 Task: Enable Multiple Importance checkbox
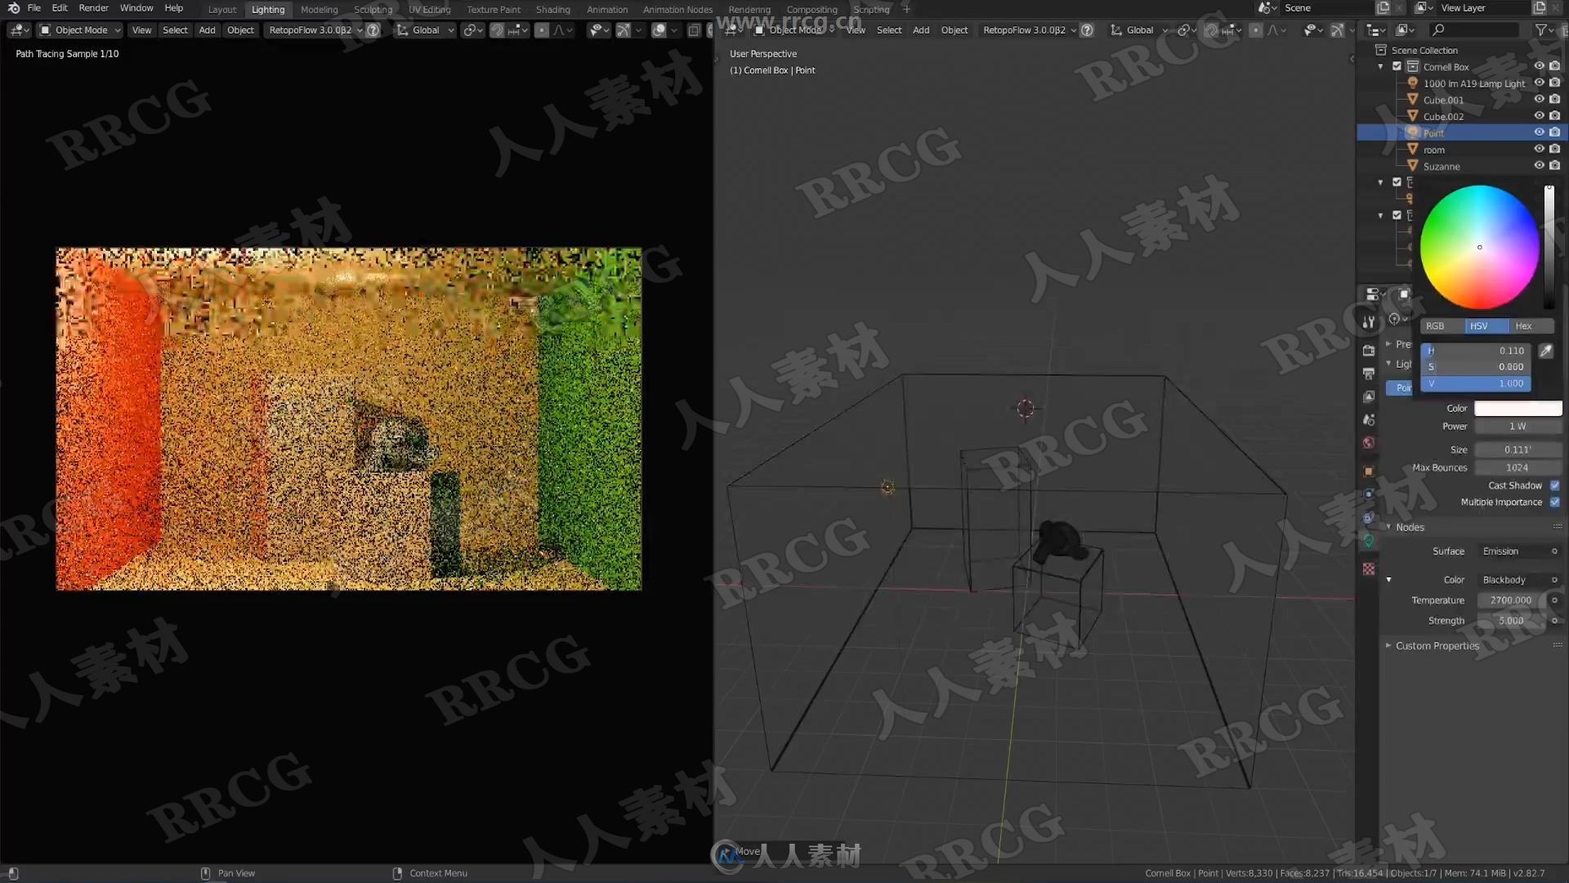pyautogui.click(x=1556, y=503)
